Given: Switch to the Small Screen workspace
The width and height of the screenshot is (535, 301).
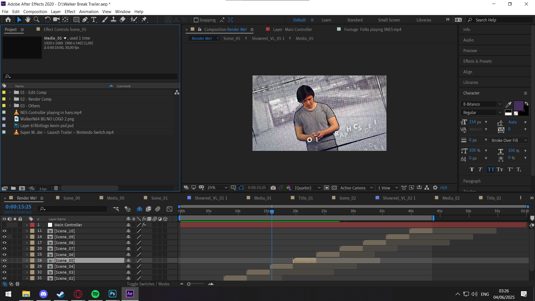Looking at the screenshot, I should (389, 20).
